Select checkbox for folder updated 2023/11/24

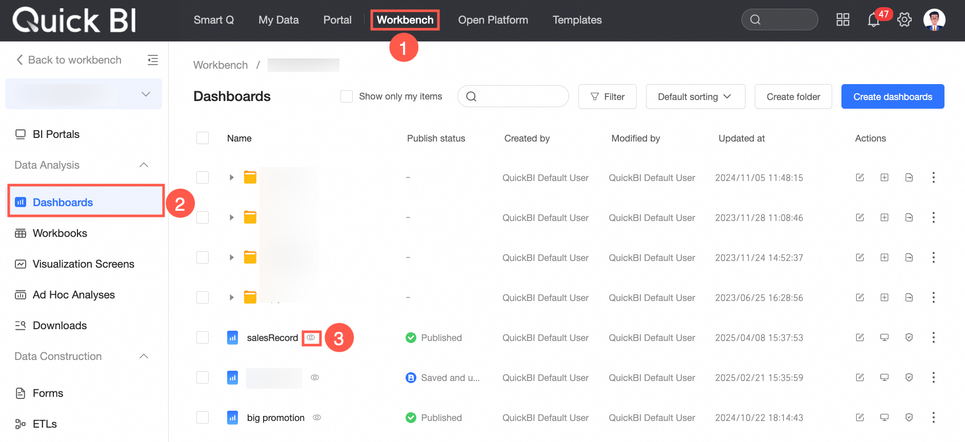click(203, 257)
